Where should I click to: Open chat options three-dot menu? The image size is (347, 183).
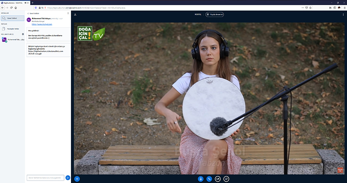[68, 13]
